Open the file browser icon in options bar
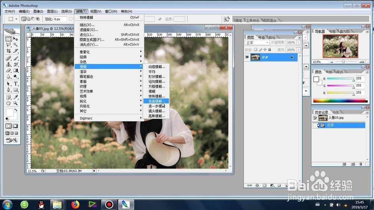Viewport: 374px width, 210px height. (226, 19)
